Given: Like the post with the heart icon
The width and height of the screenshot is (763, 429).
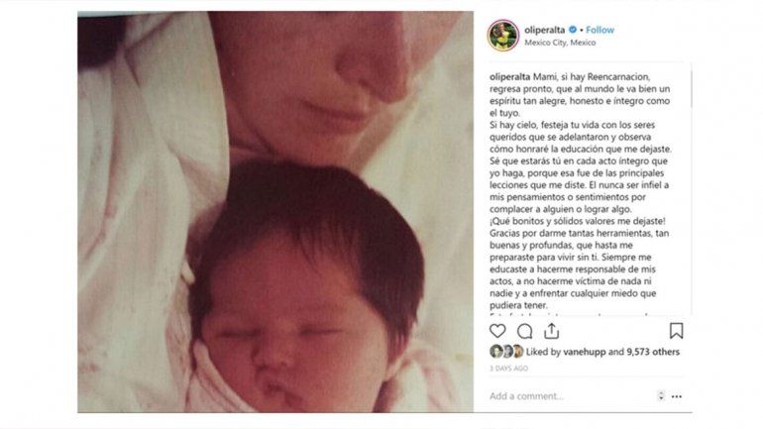Looking at the screenshot, I should tap(497, 331).
